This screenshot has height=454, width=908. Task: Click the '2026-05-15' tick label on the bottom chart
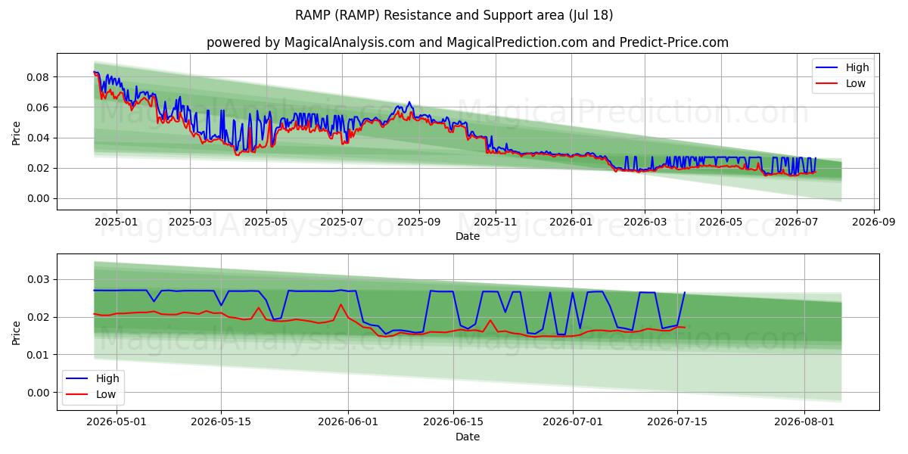tap(221, 423)
